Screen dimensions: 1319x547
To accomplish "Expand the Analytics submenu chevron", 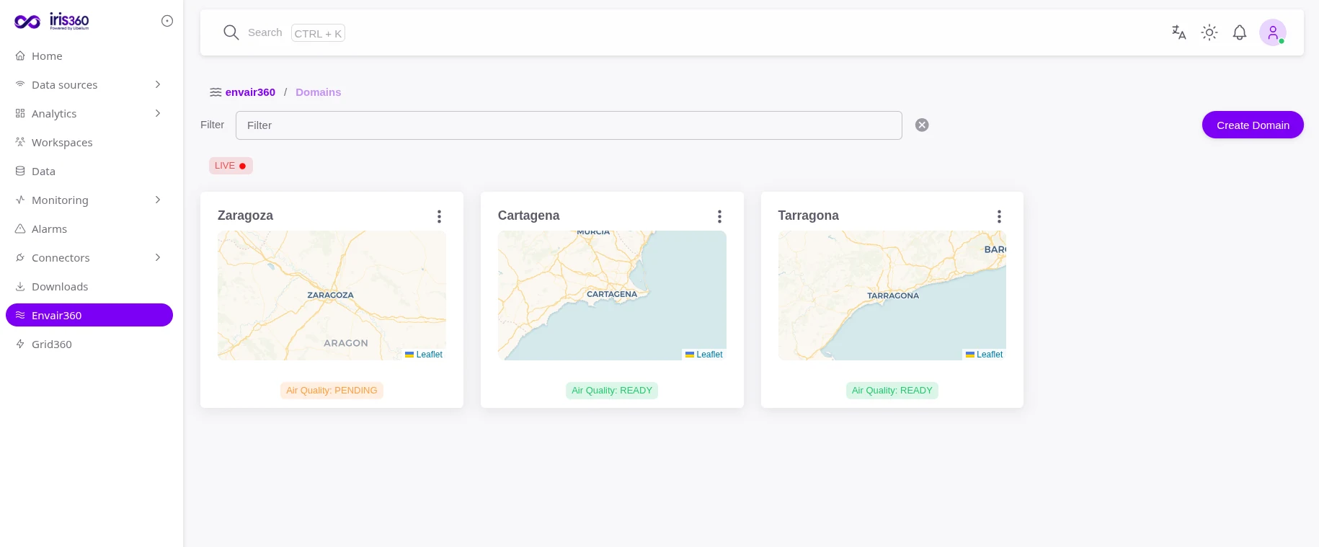I will pos(158,113).
